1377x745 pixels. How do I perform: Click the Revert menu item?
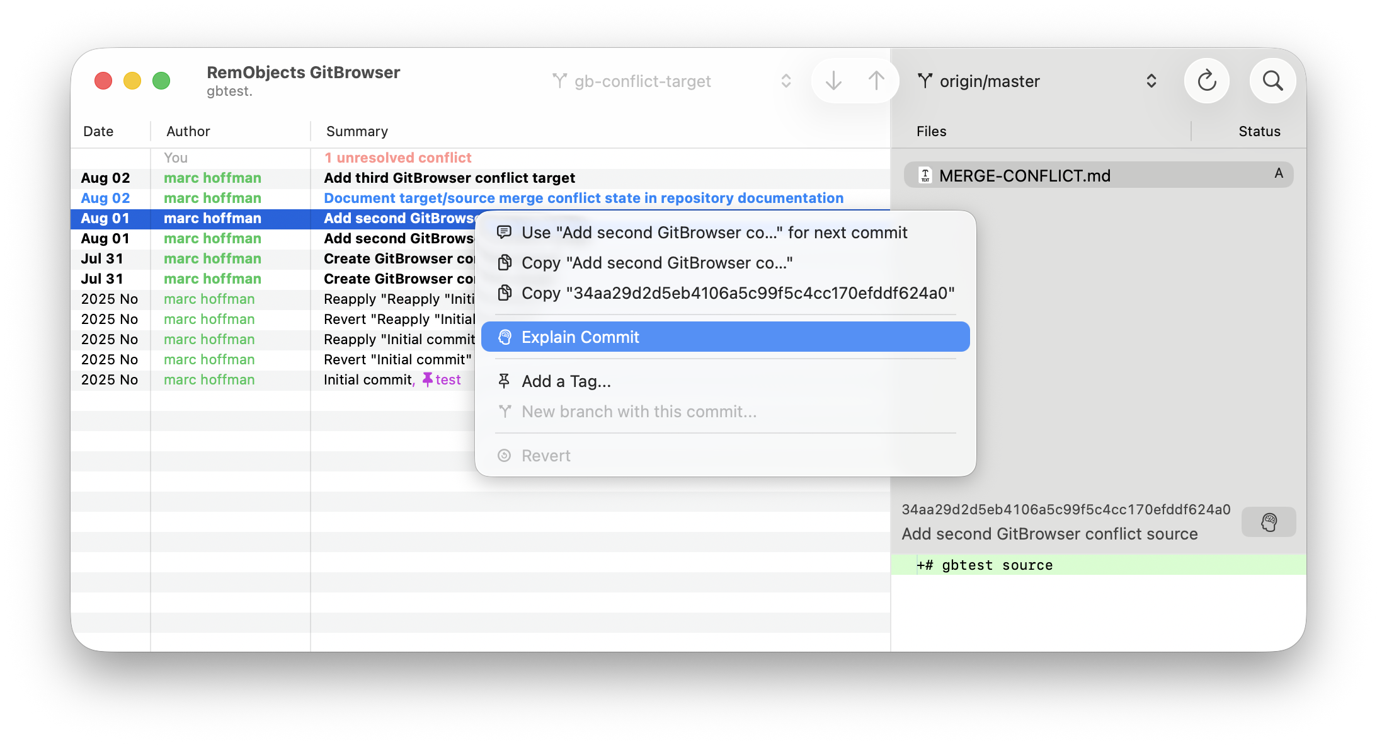[x=725, y=456]
